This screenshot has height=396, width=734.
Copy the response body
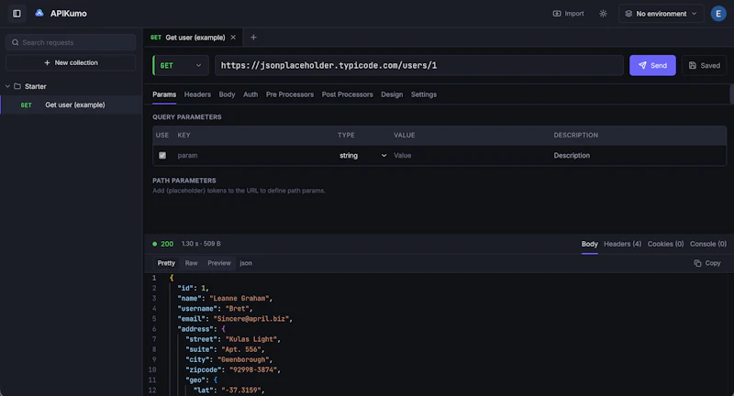706,263
